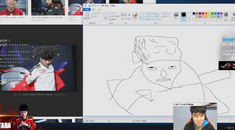
Task: Choose the Curve shape in shapes gallery
Action: [144, 14]
